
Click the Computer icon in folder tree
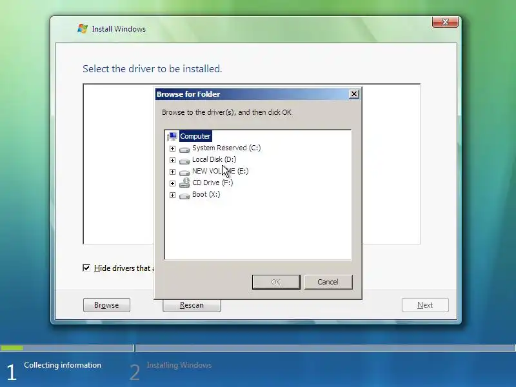point(172,136)
